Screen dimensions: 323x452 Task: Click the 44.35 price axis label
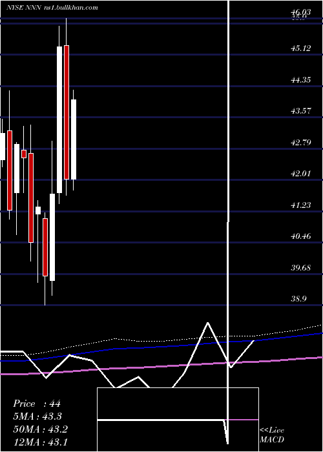(301, 79)
